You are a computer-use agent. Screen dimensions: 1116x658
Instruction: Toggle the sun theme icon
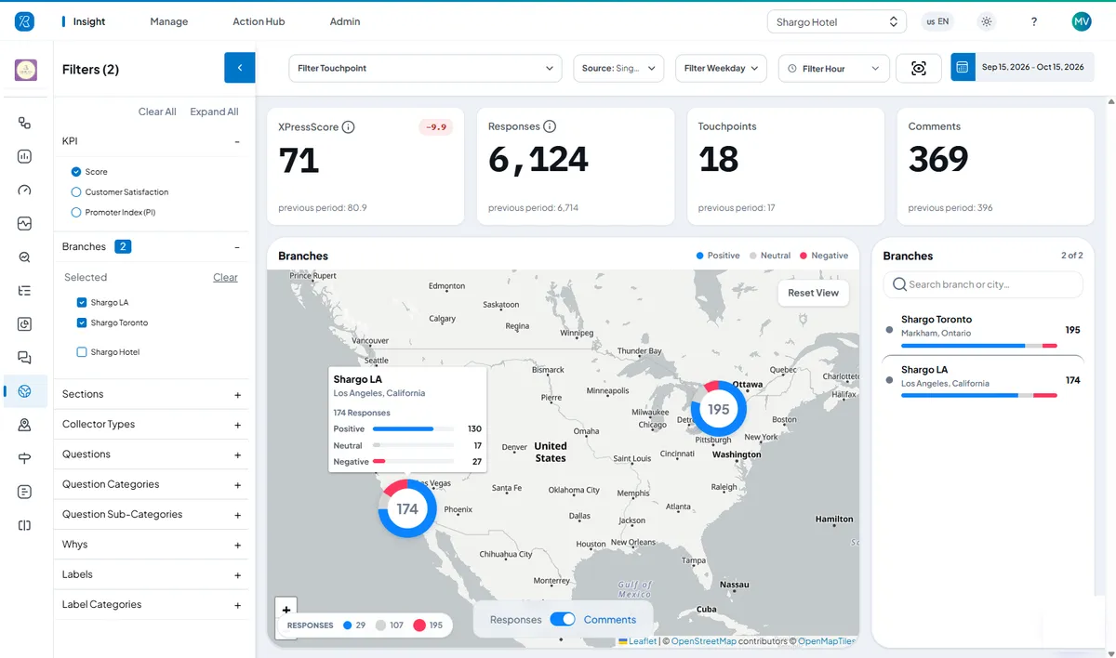pos(987,21)
